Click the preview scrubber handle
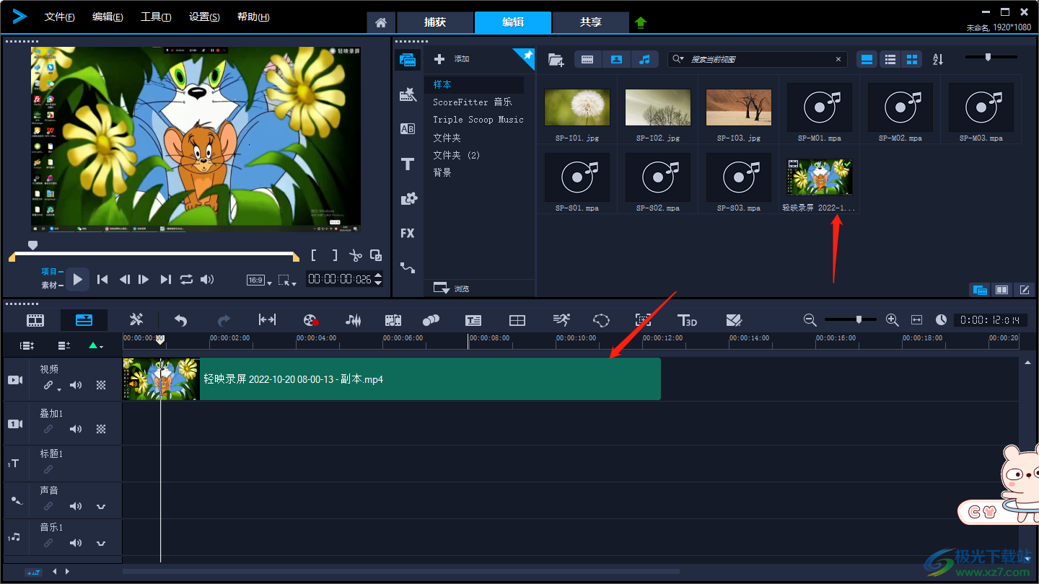The height and width of the screenshot is (584, 1039). pos(32,245)
